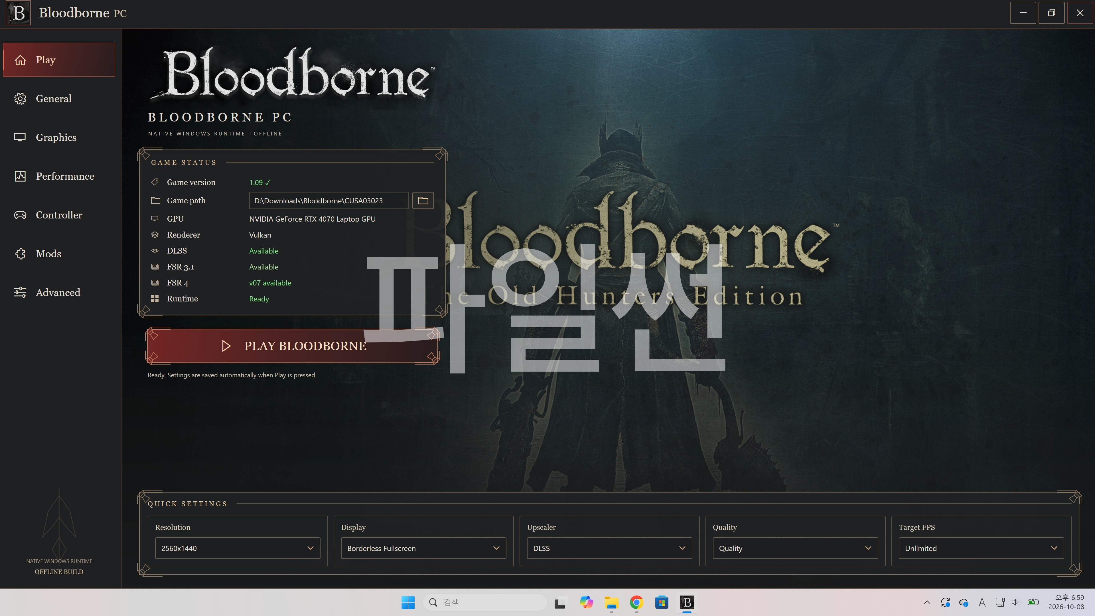This screenshot has width=1095, height=616.
Task: Click the Bloodborne launcher taskbar icon
Action: click(686, 602)
